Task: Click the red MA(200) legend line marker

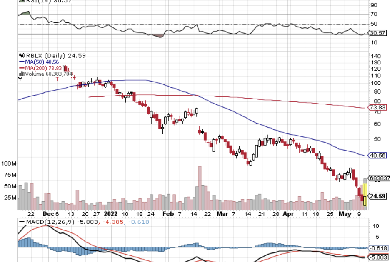Action: tap(21, 68)
